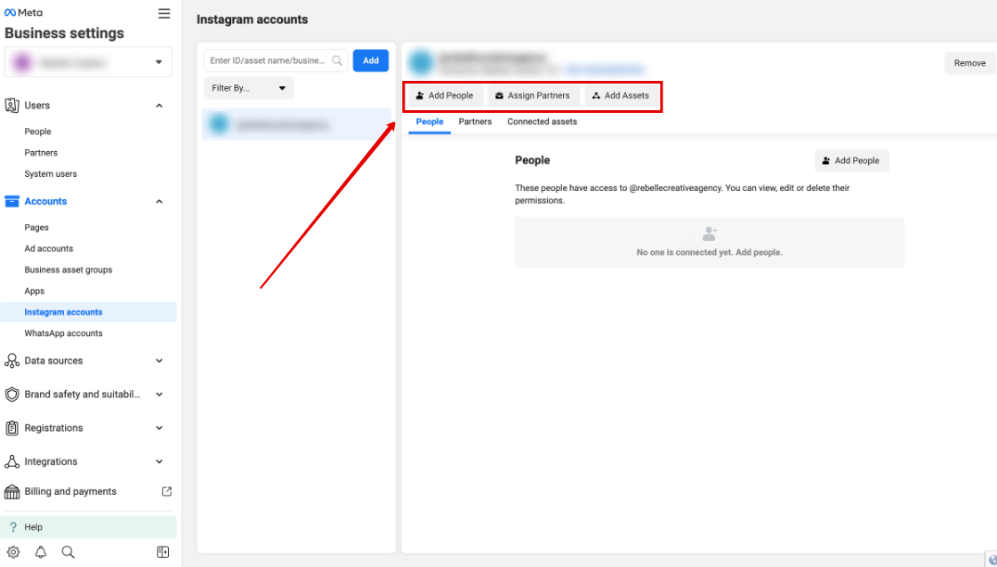This screenshot has height=567, width=997.
Task: Click the Billing and payments label
Action: coord(70,491)
